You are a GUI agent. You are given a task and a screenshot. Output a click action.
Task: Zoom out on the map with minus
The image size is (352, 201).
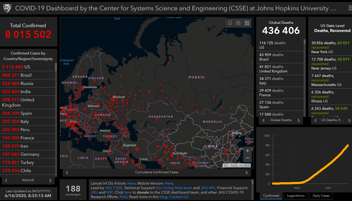[x=248, y=158]
